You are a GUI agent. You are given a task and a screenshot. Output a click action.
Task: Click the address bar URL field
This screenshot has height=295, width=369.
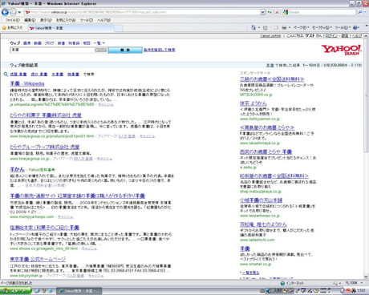click(x=142, y=12)
